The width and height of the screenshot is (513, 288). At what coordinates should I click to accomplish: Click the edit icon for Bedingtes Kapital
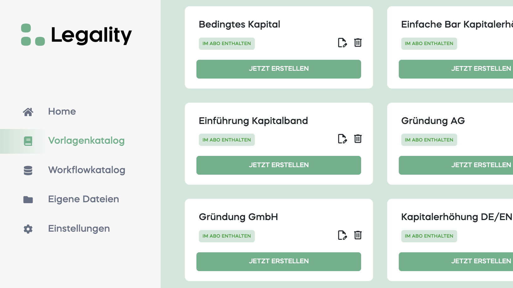(x=342, y=43)
